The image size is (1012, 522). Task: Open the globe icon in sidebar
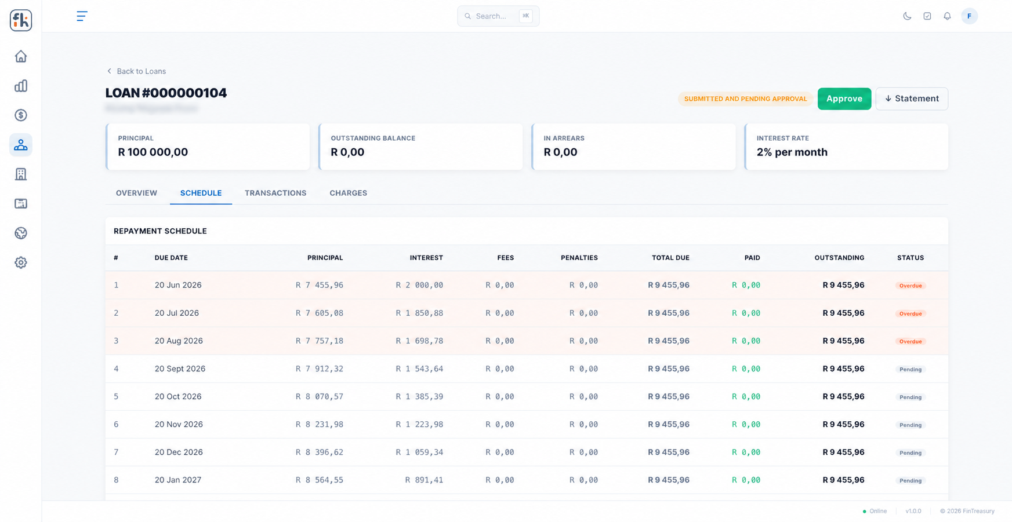[21, 233]
